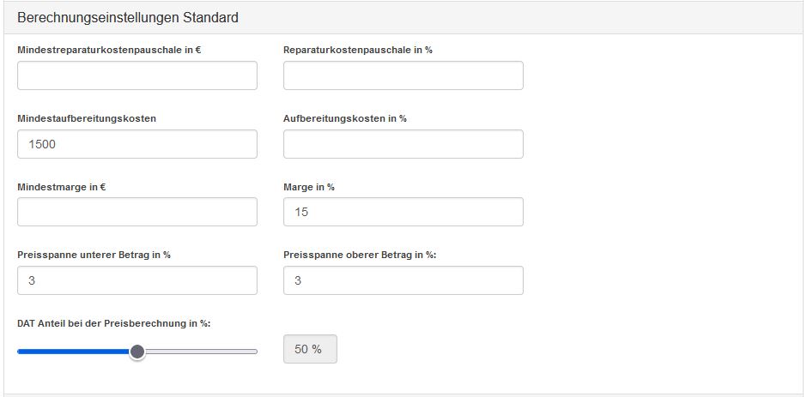The width and height of the screenshot is (807, 397).
Task: Click the Preisspanne oberer Betrag input
Action: pyautogui.click(x=403, y=280)
